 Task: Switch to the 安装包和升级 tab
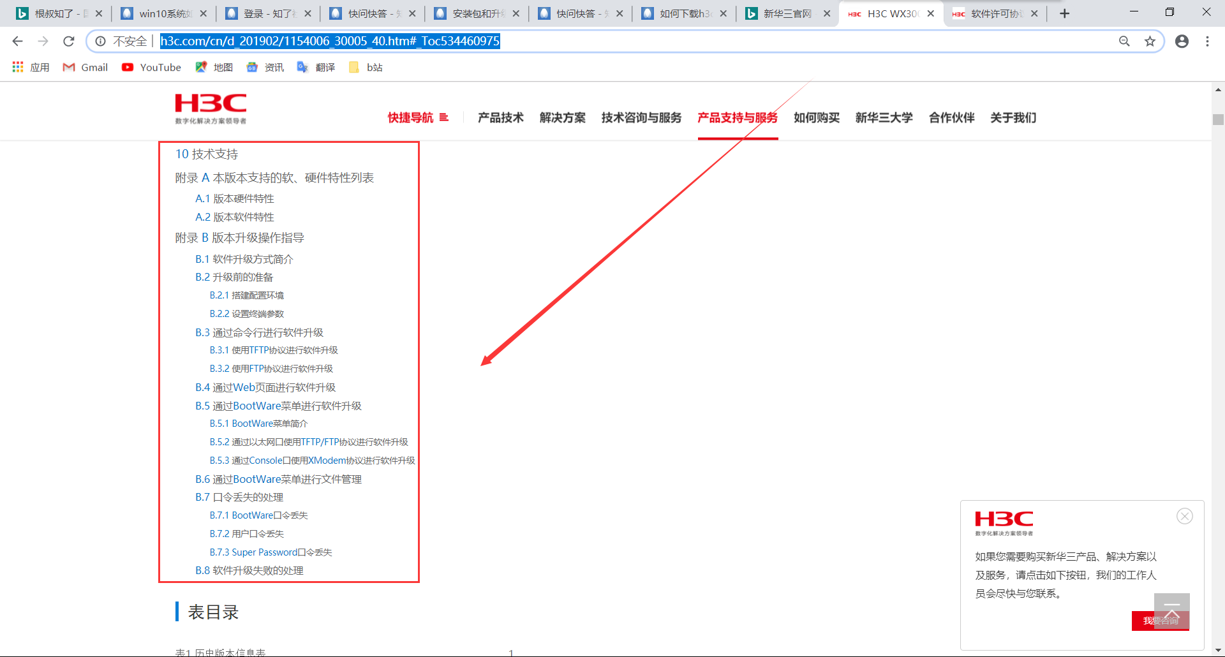pyautogui.click(x=476, y=13)
